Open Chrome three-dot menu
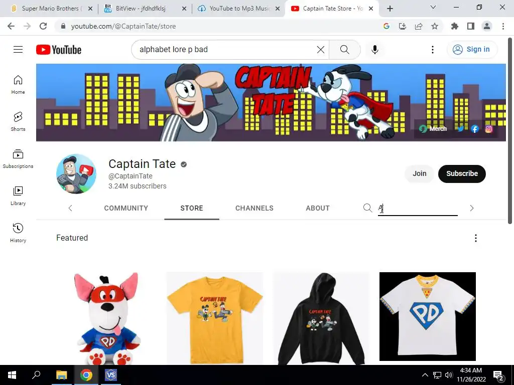The image size is (514, 385). 503,26
